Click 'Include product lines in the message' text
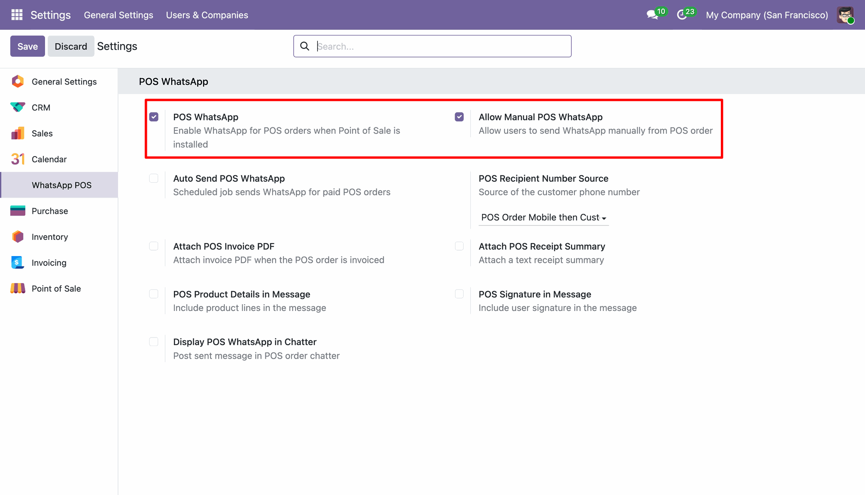 coord(250,308)
